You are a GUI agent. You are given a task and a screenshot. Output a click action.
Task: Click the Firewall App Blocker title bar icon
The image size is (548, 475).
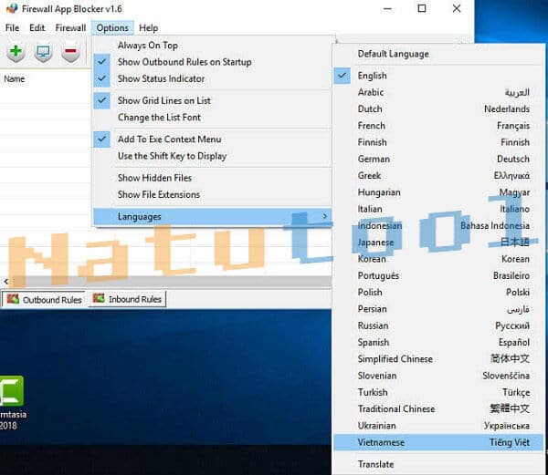pyautogui.click(x=11, y=8)
